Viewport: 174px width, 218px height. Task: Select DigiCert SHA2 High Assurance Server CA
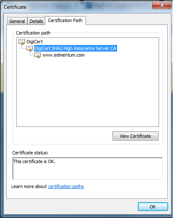[x=76, y=48]
